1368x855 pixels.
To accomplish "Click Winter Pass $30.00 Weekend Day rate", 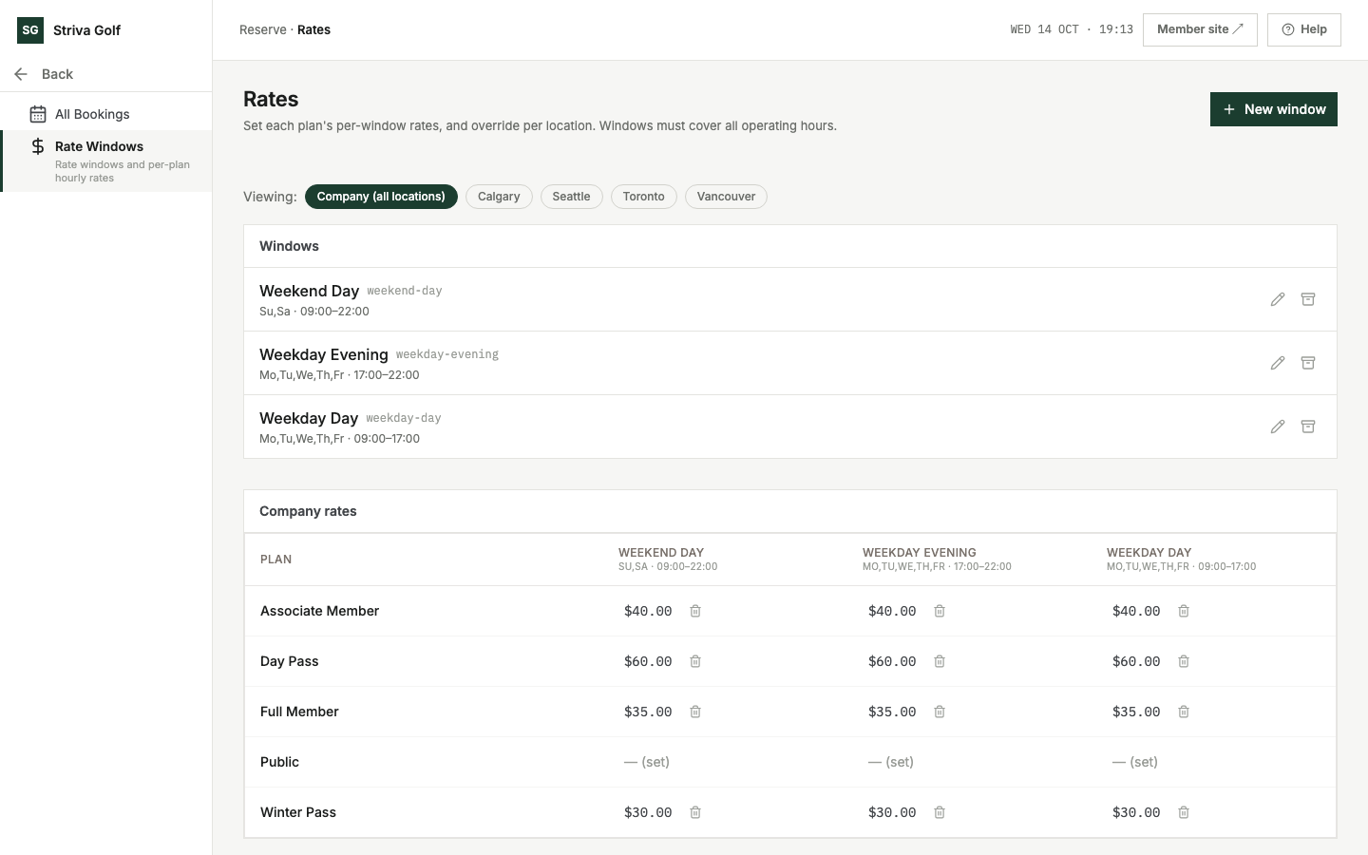I will coord(648,812).
